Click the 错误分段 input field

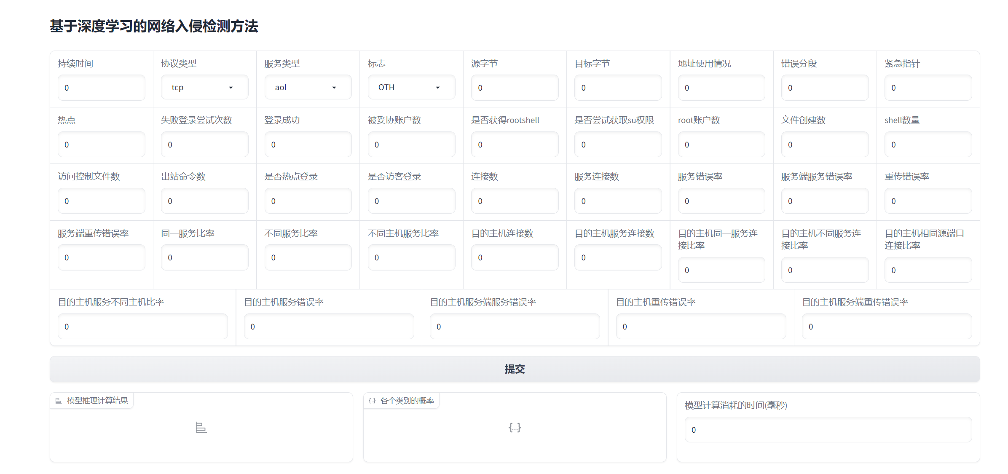(825, 88)
